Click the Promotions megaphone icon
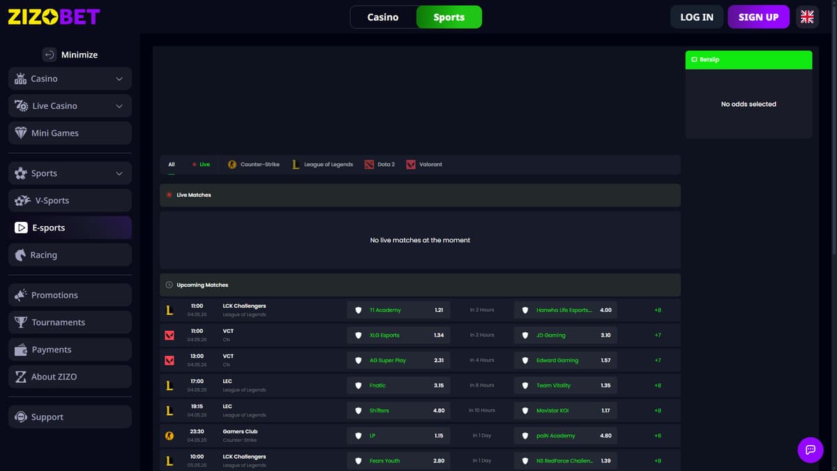The image size is (837, 471). click(x=21, y=294)
